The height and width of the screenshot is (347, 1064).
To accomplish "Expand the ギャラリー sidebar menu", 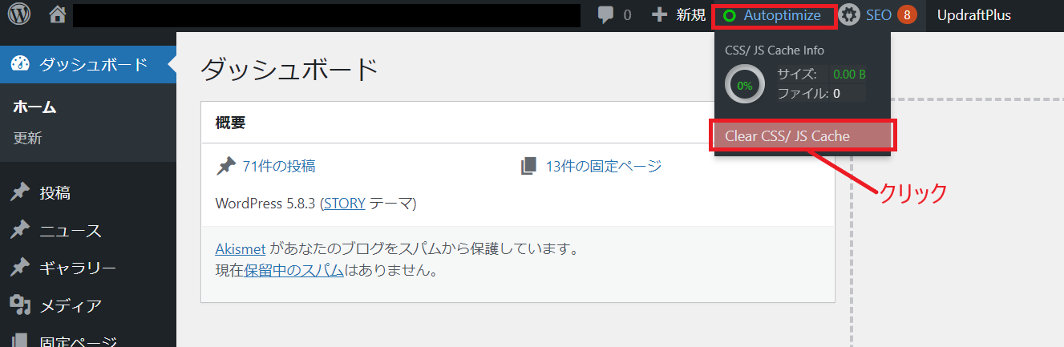I will pyautogui.click(x=78, y=268).
